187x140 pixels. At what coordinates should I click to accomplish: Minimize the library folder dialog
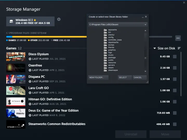point(143,17)
